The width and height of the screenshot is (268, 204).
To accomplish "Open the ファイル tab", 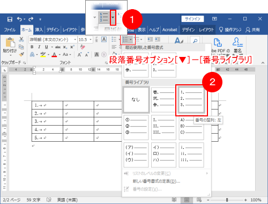I will pyautogui.click(x=10, y=30).
